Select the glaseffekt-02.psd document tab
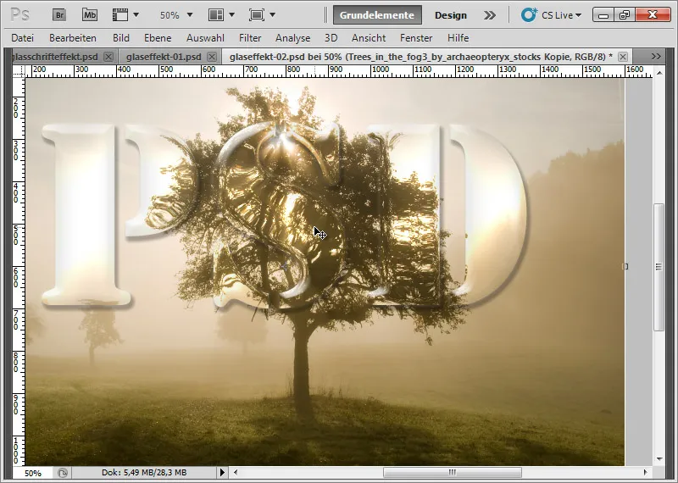Image resolution: width=678 pixels, height=483 pixels. 421,57
